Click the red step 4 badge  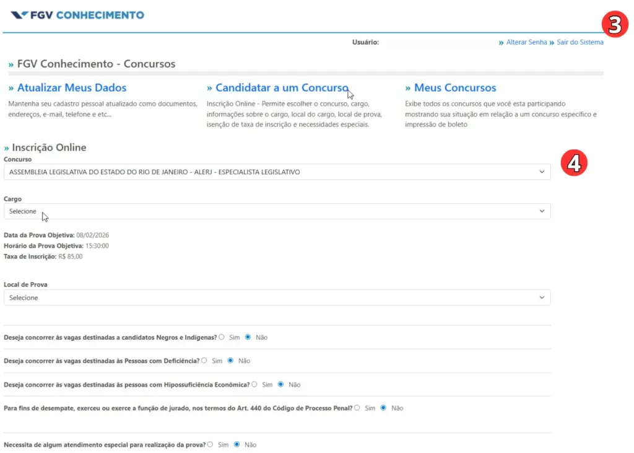(x=574, y=163)
